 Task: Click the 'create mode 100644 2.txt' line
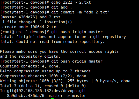coord(30,27)
